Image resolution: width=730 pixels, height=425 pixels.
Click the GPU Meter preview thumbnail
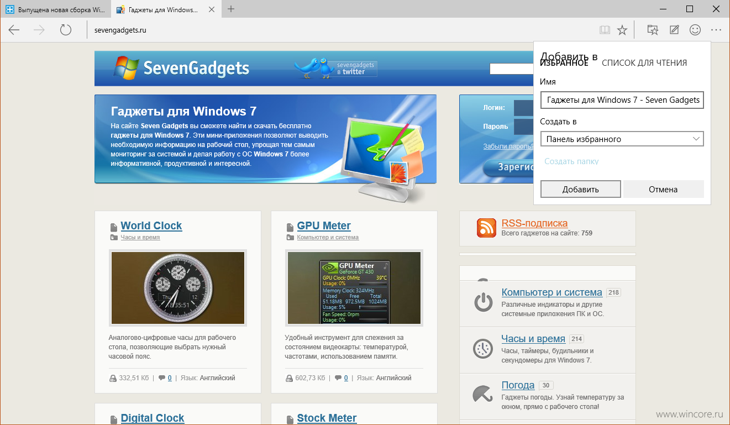[x=354, y=288]
